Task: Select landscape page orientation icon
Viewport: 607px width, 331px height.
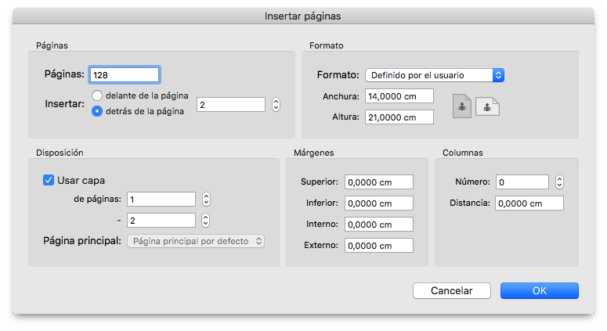Action: [487, 106]
